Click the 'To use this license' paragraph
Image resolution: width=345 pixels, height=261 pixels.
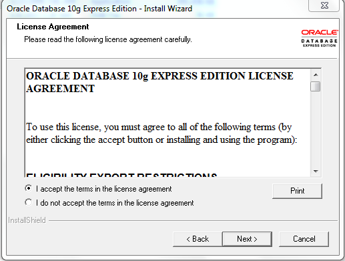click(x=161, y=134)
